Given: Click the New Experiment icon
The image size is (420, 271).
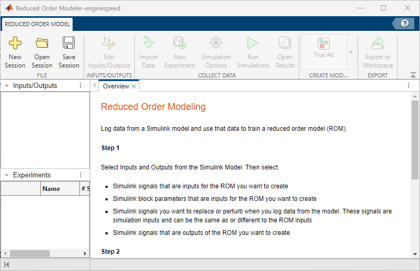Looking at the screenshot, I should [180, 43].
